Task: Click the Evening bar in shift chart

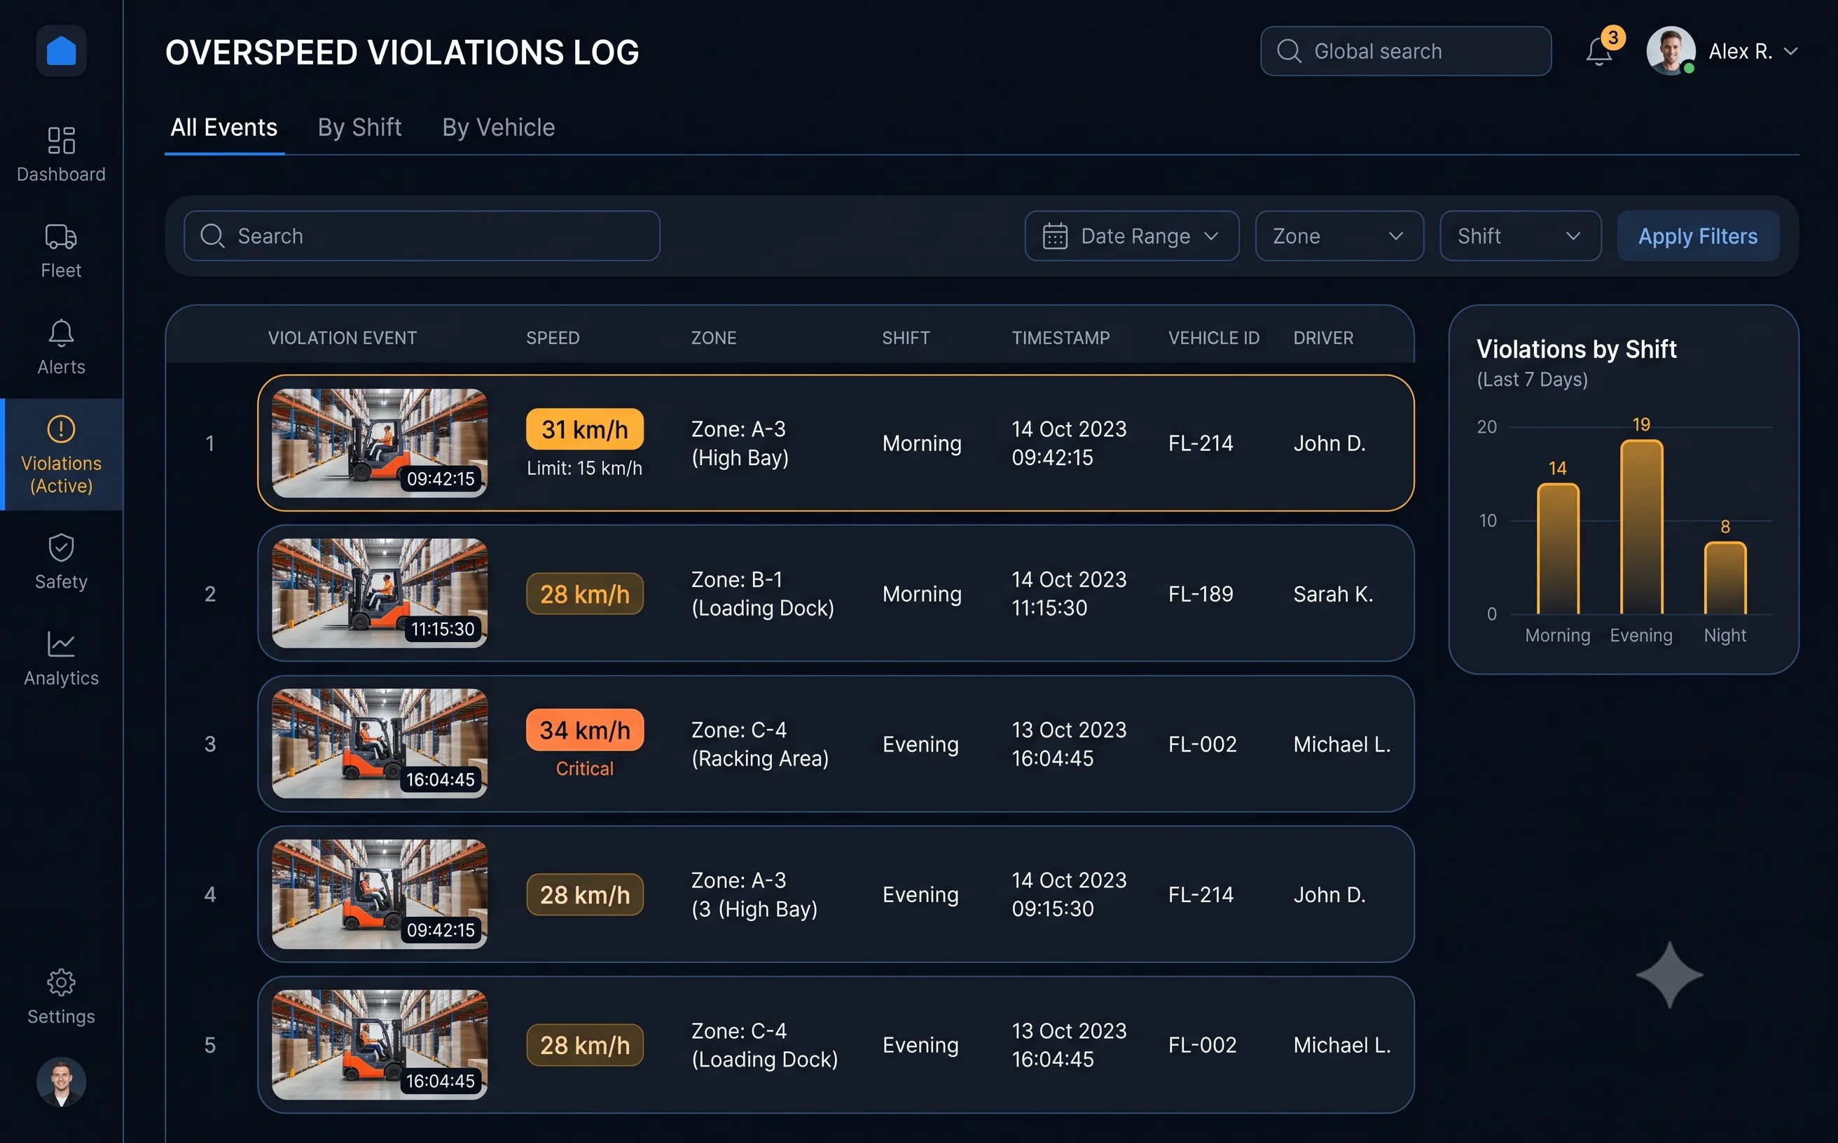Action: (1641, 527)
